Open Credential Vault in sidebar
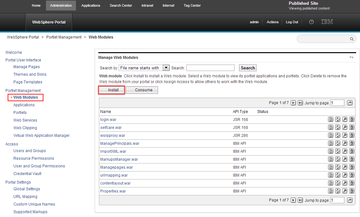 point(27,173)
